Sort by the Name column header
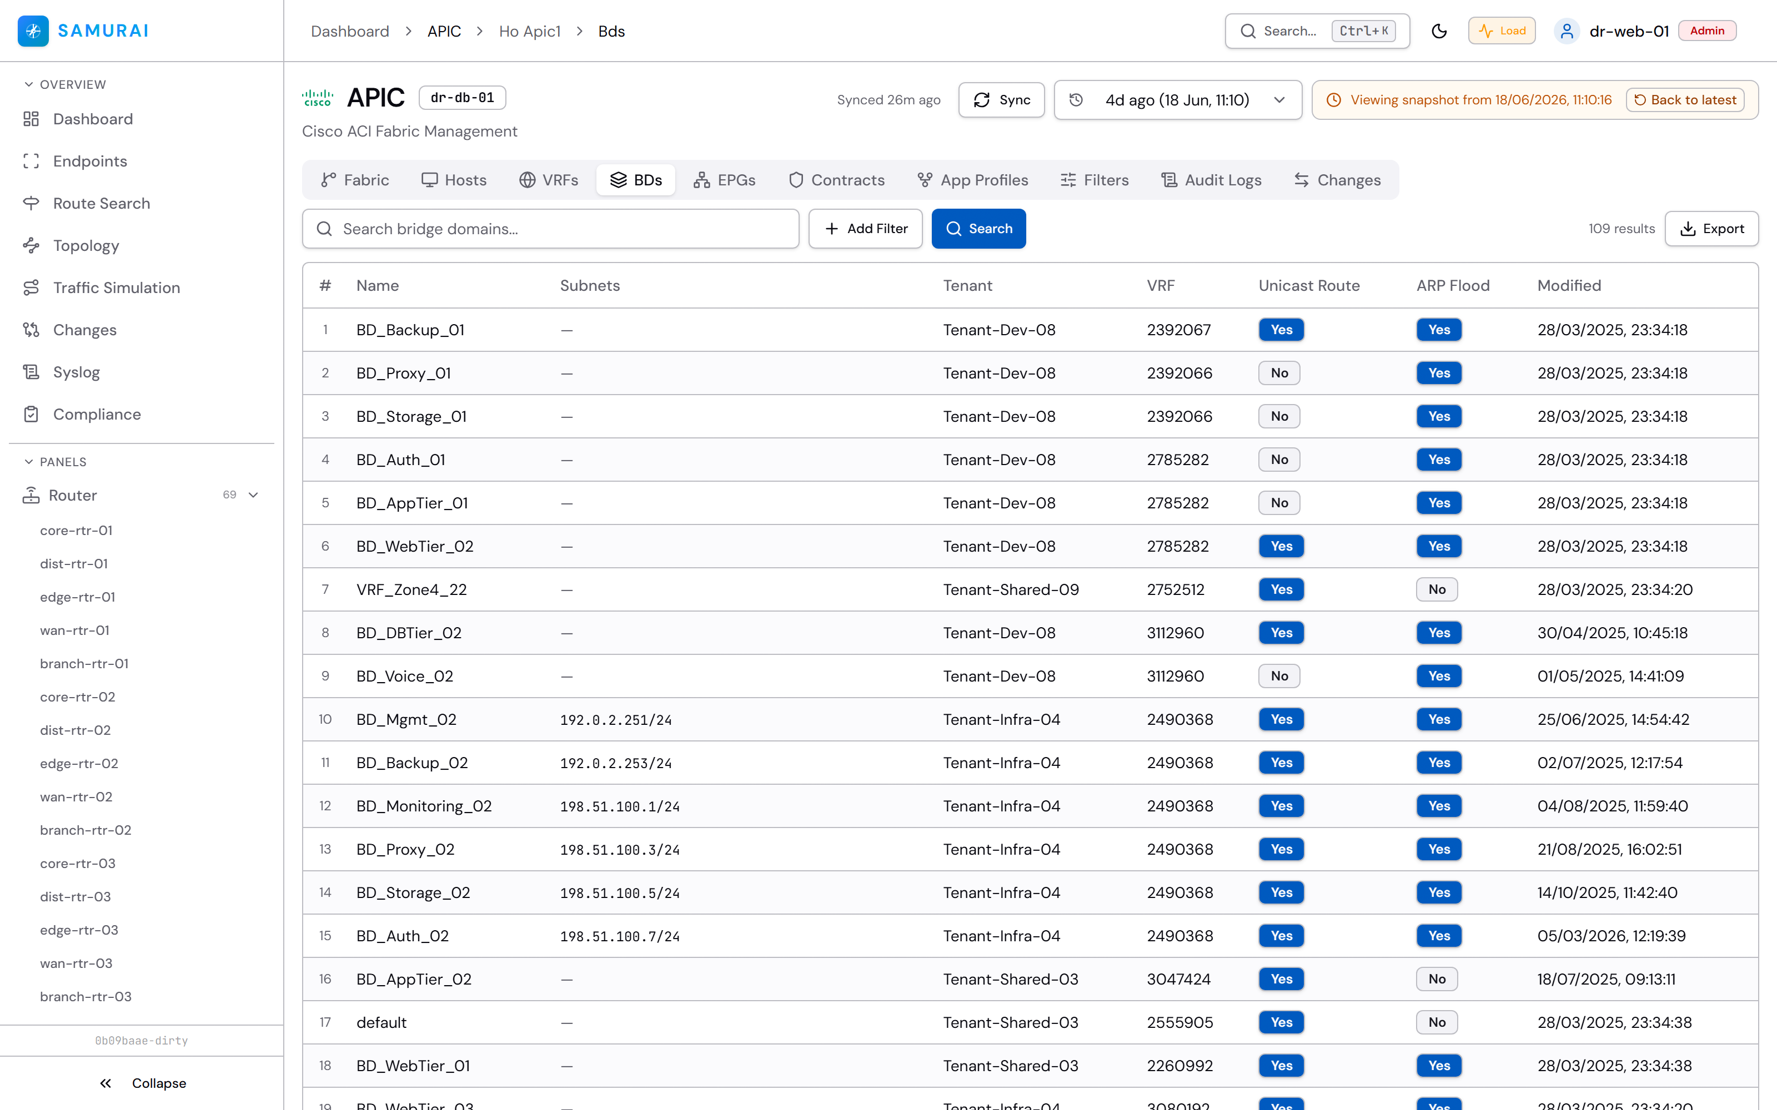 [378, 286]
